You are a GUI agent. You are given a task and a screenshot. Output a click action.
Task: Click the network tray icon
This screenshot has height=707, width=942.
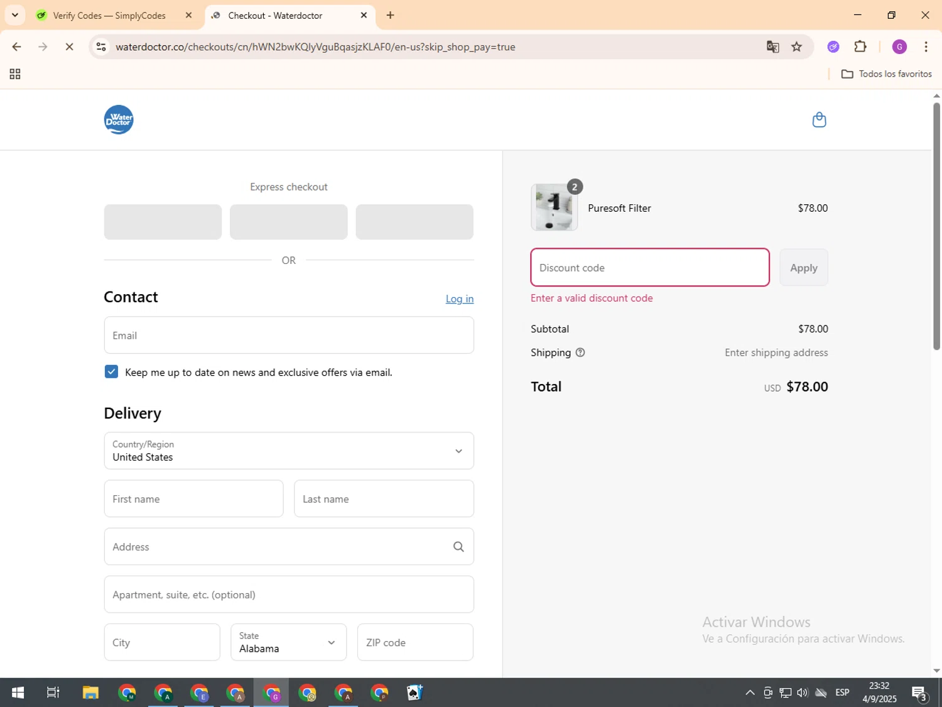785,693
